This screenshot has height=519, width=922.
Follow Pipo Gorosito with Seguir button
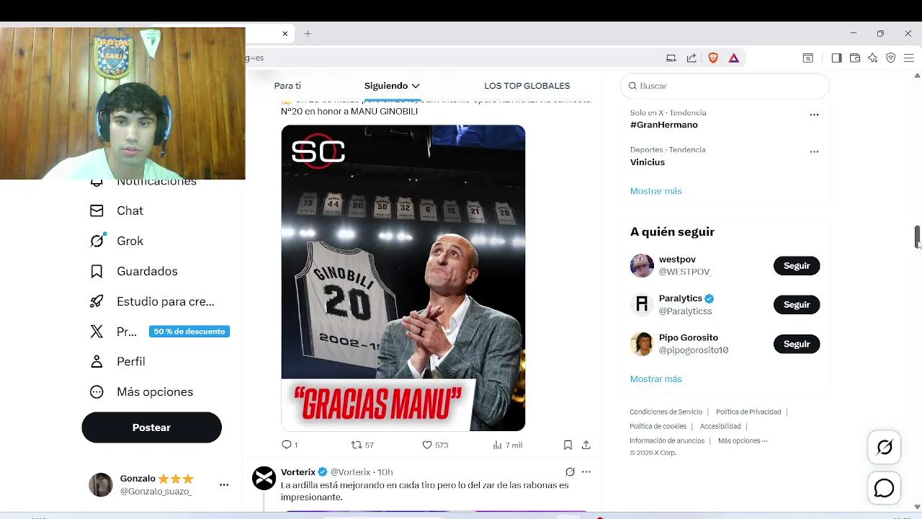coord(797,345)
